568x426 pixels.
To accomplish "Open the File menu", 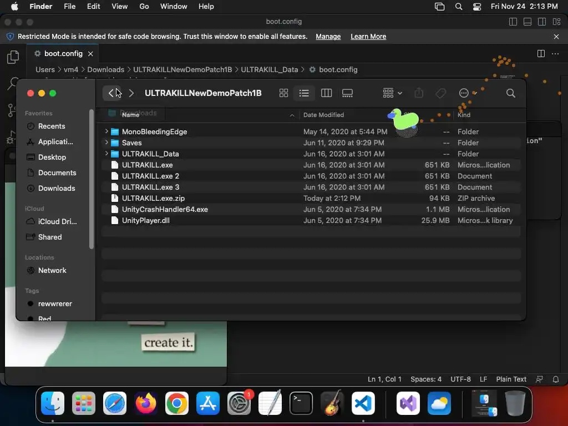I will 69,7.
